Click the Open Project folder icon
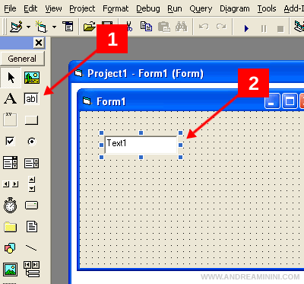 pyautogui.click(x=90, y=27)
